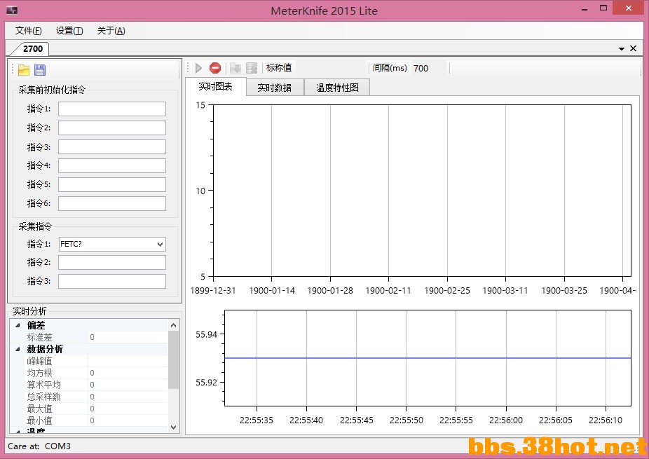Select the 算术平均 row
The image size is (649, 459).
tap(97, 385)
